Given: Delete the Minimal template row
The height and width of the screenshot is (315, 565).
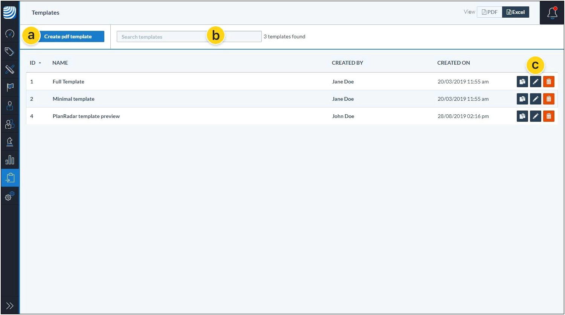Looking at the screenshot, I should point(549,99).
